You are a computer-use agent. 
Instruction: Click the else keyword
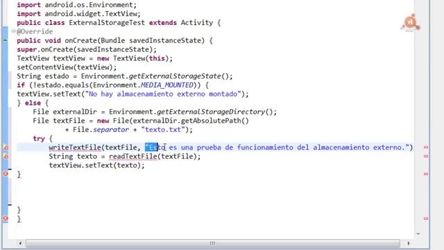(x=33, y=103)
